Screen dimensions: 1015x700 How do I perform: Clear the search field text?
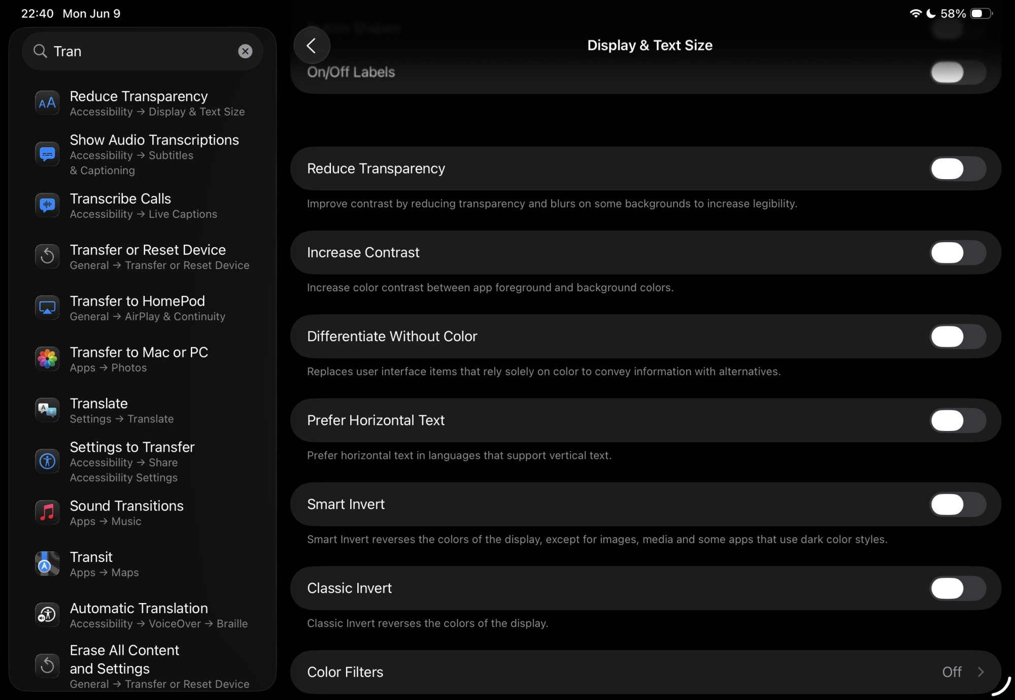(x=245, y=51)
